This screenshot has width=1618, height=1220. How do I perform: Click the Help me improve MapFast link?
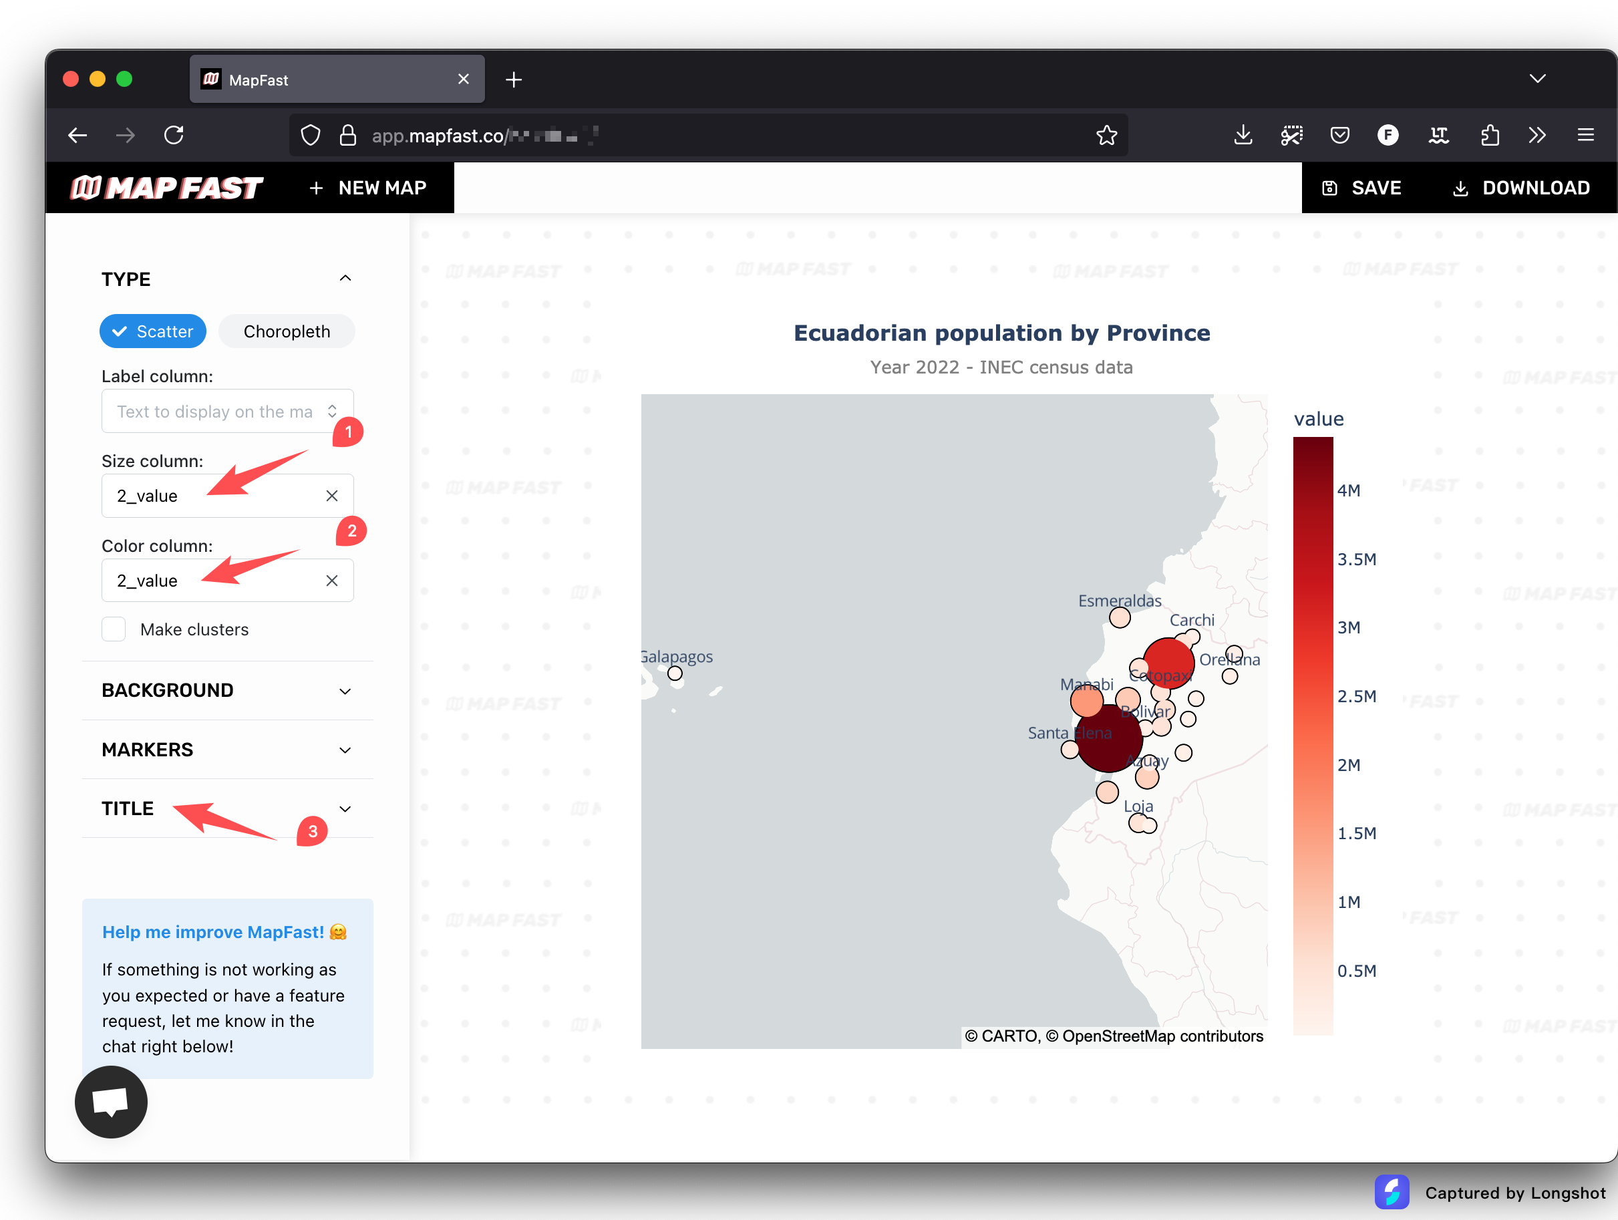point(224,932)
